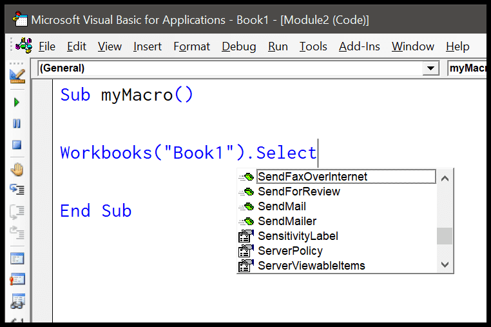Click the Step Into icon
The image size is (491, 327).
[17, 190]
